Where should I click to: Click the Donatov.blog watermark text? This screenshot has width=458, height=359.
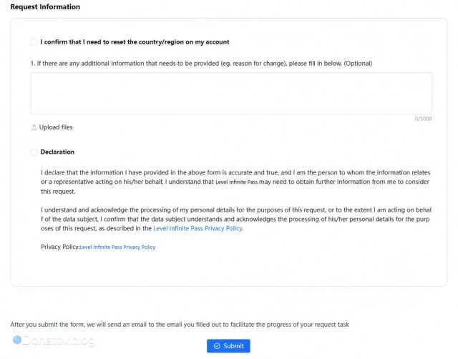pos(59,340)
